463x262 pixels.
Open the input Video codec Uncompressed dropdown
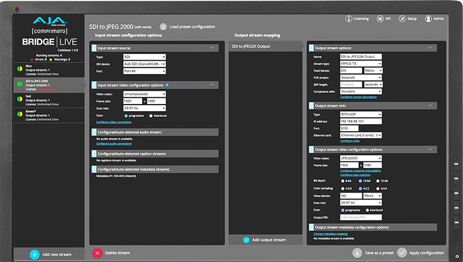(x=144, y=94)
